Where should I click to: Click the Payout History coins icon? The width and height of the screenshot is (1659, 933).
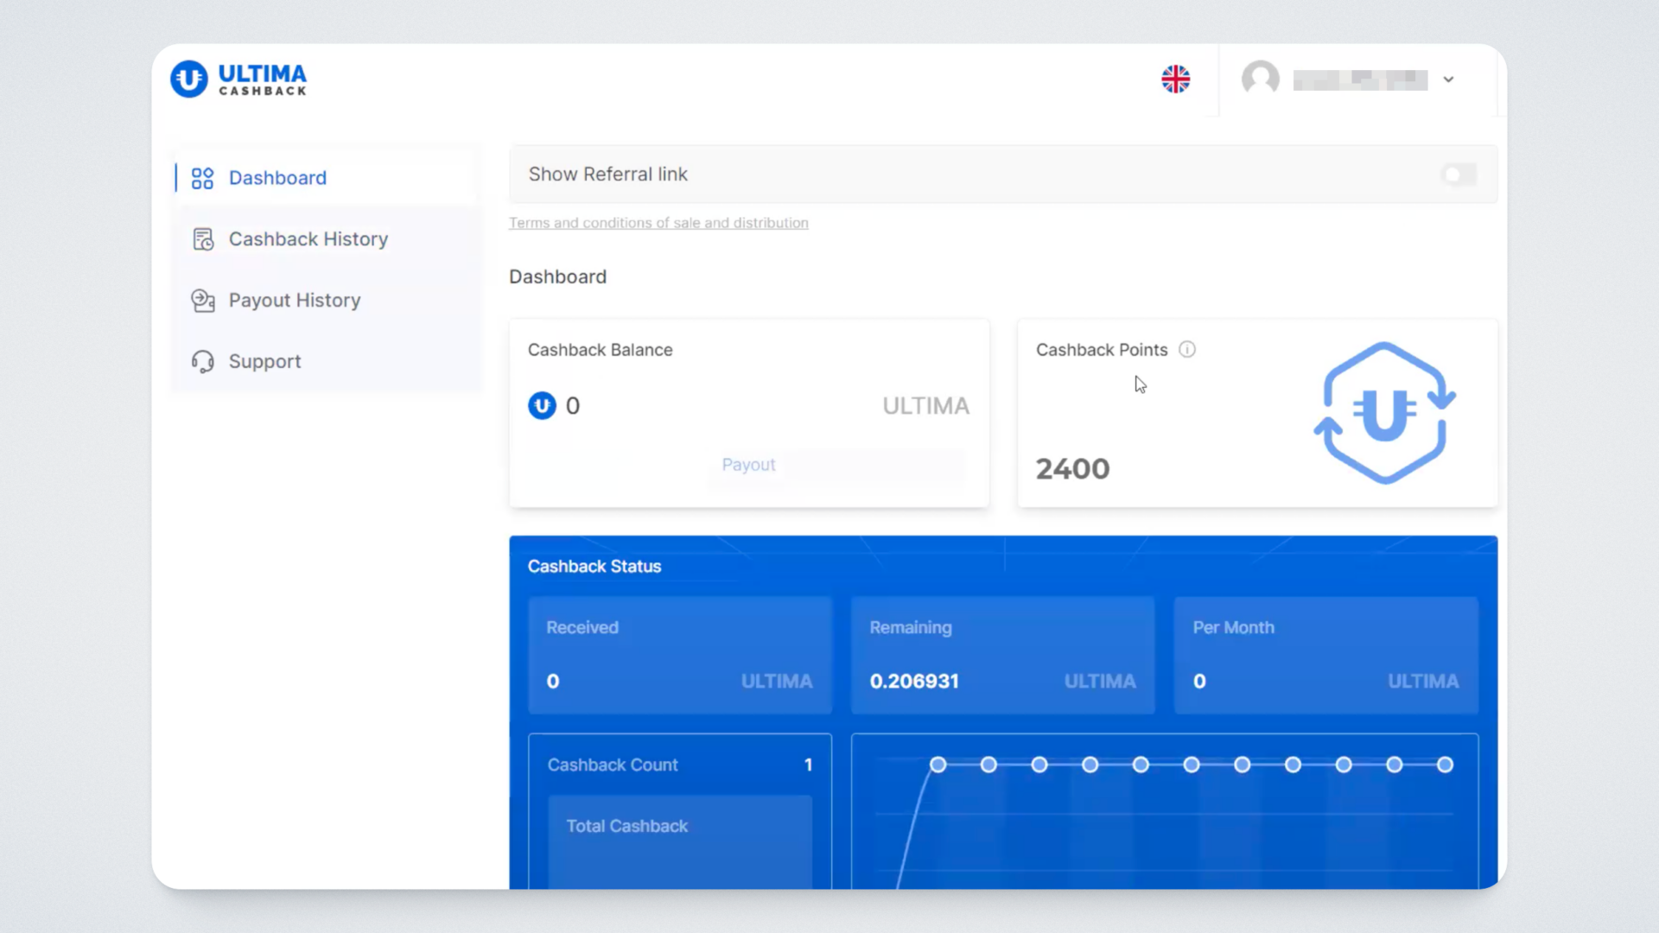[202, 301]
